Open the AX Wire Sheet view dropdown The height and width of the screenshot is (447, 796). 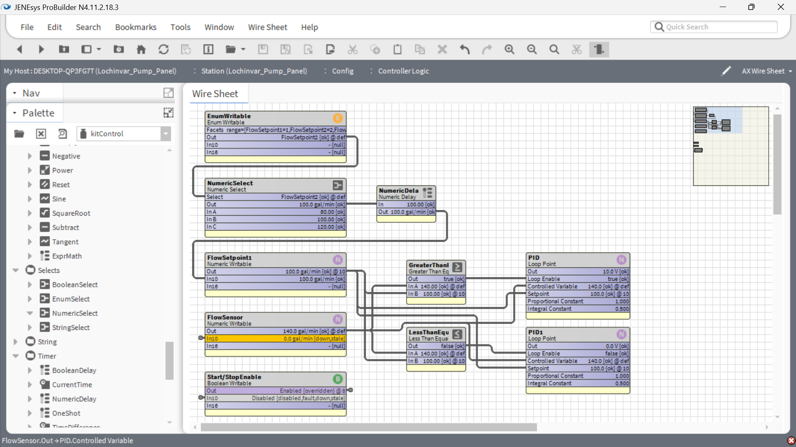click(767, 71)
